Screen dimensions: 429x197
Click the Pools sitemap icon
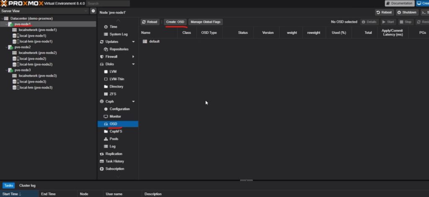click(106, 139)
